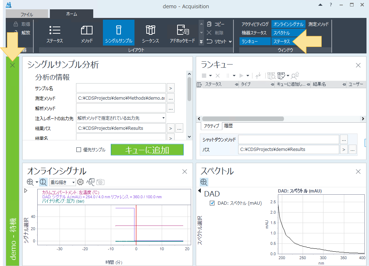Check the 優先サンプル checkbox

pyautogui.click(x=79, y=150)
